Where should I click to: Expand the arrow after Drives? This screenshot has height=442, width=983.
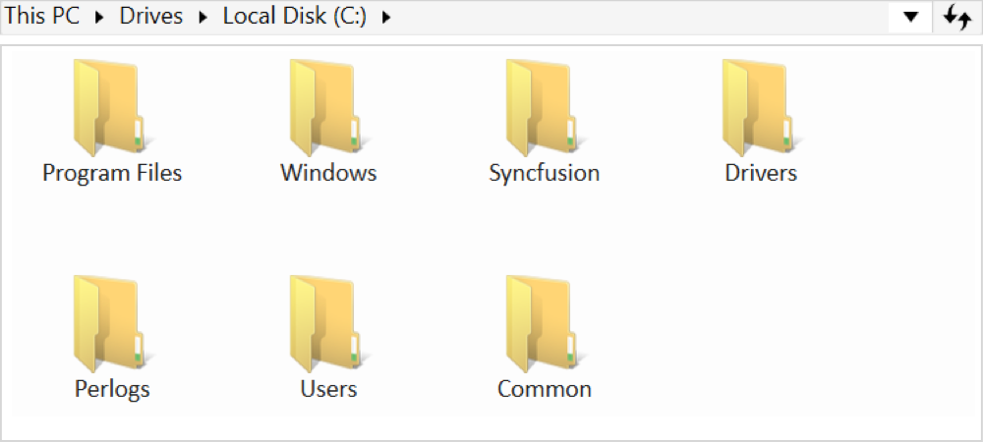click(x=202, y=17)
